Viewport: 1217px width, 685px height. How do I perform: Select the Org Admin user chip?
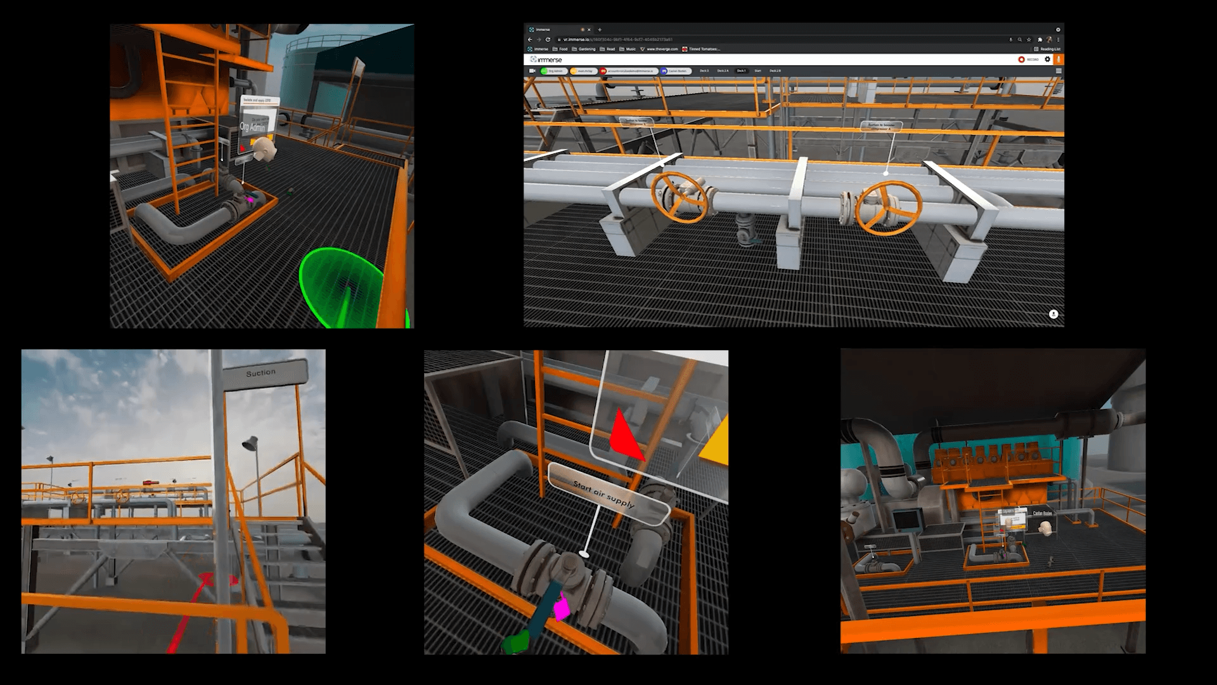(x=553, y=71)
